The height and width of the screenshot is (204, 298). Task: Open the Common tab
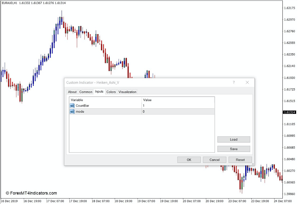click(x=85, y=92)
